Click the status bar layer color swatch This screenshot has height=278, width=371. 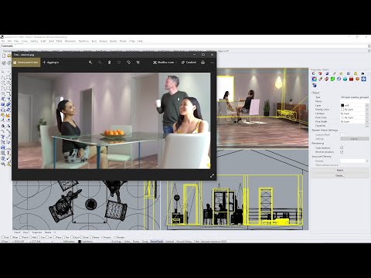click(80, 242)
